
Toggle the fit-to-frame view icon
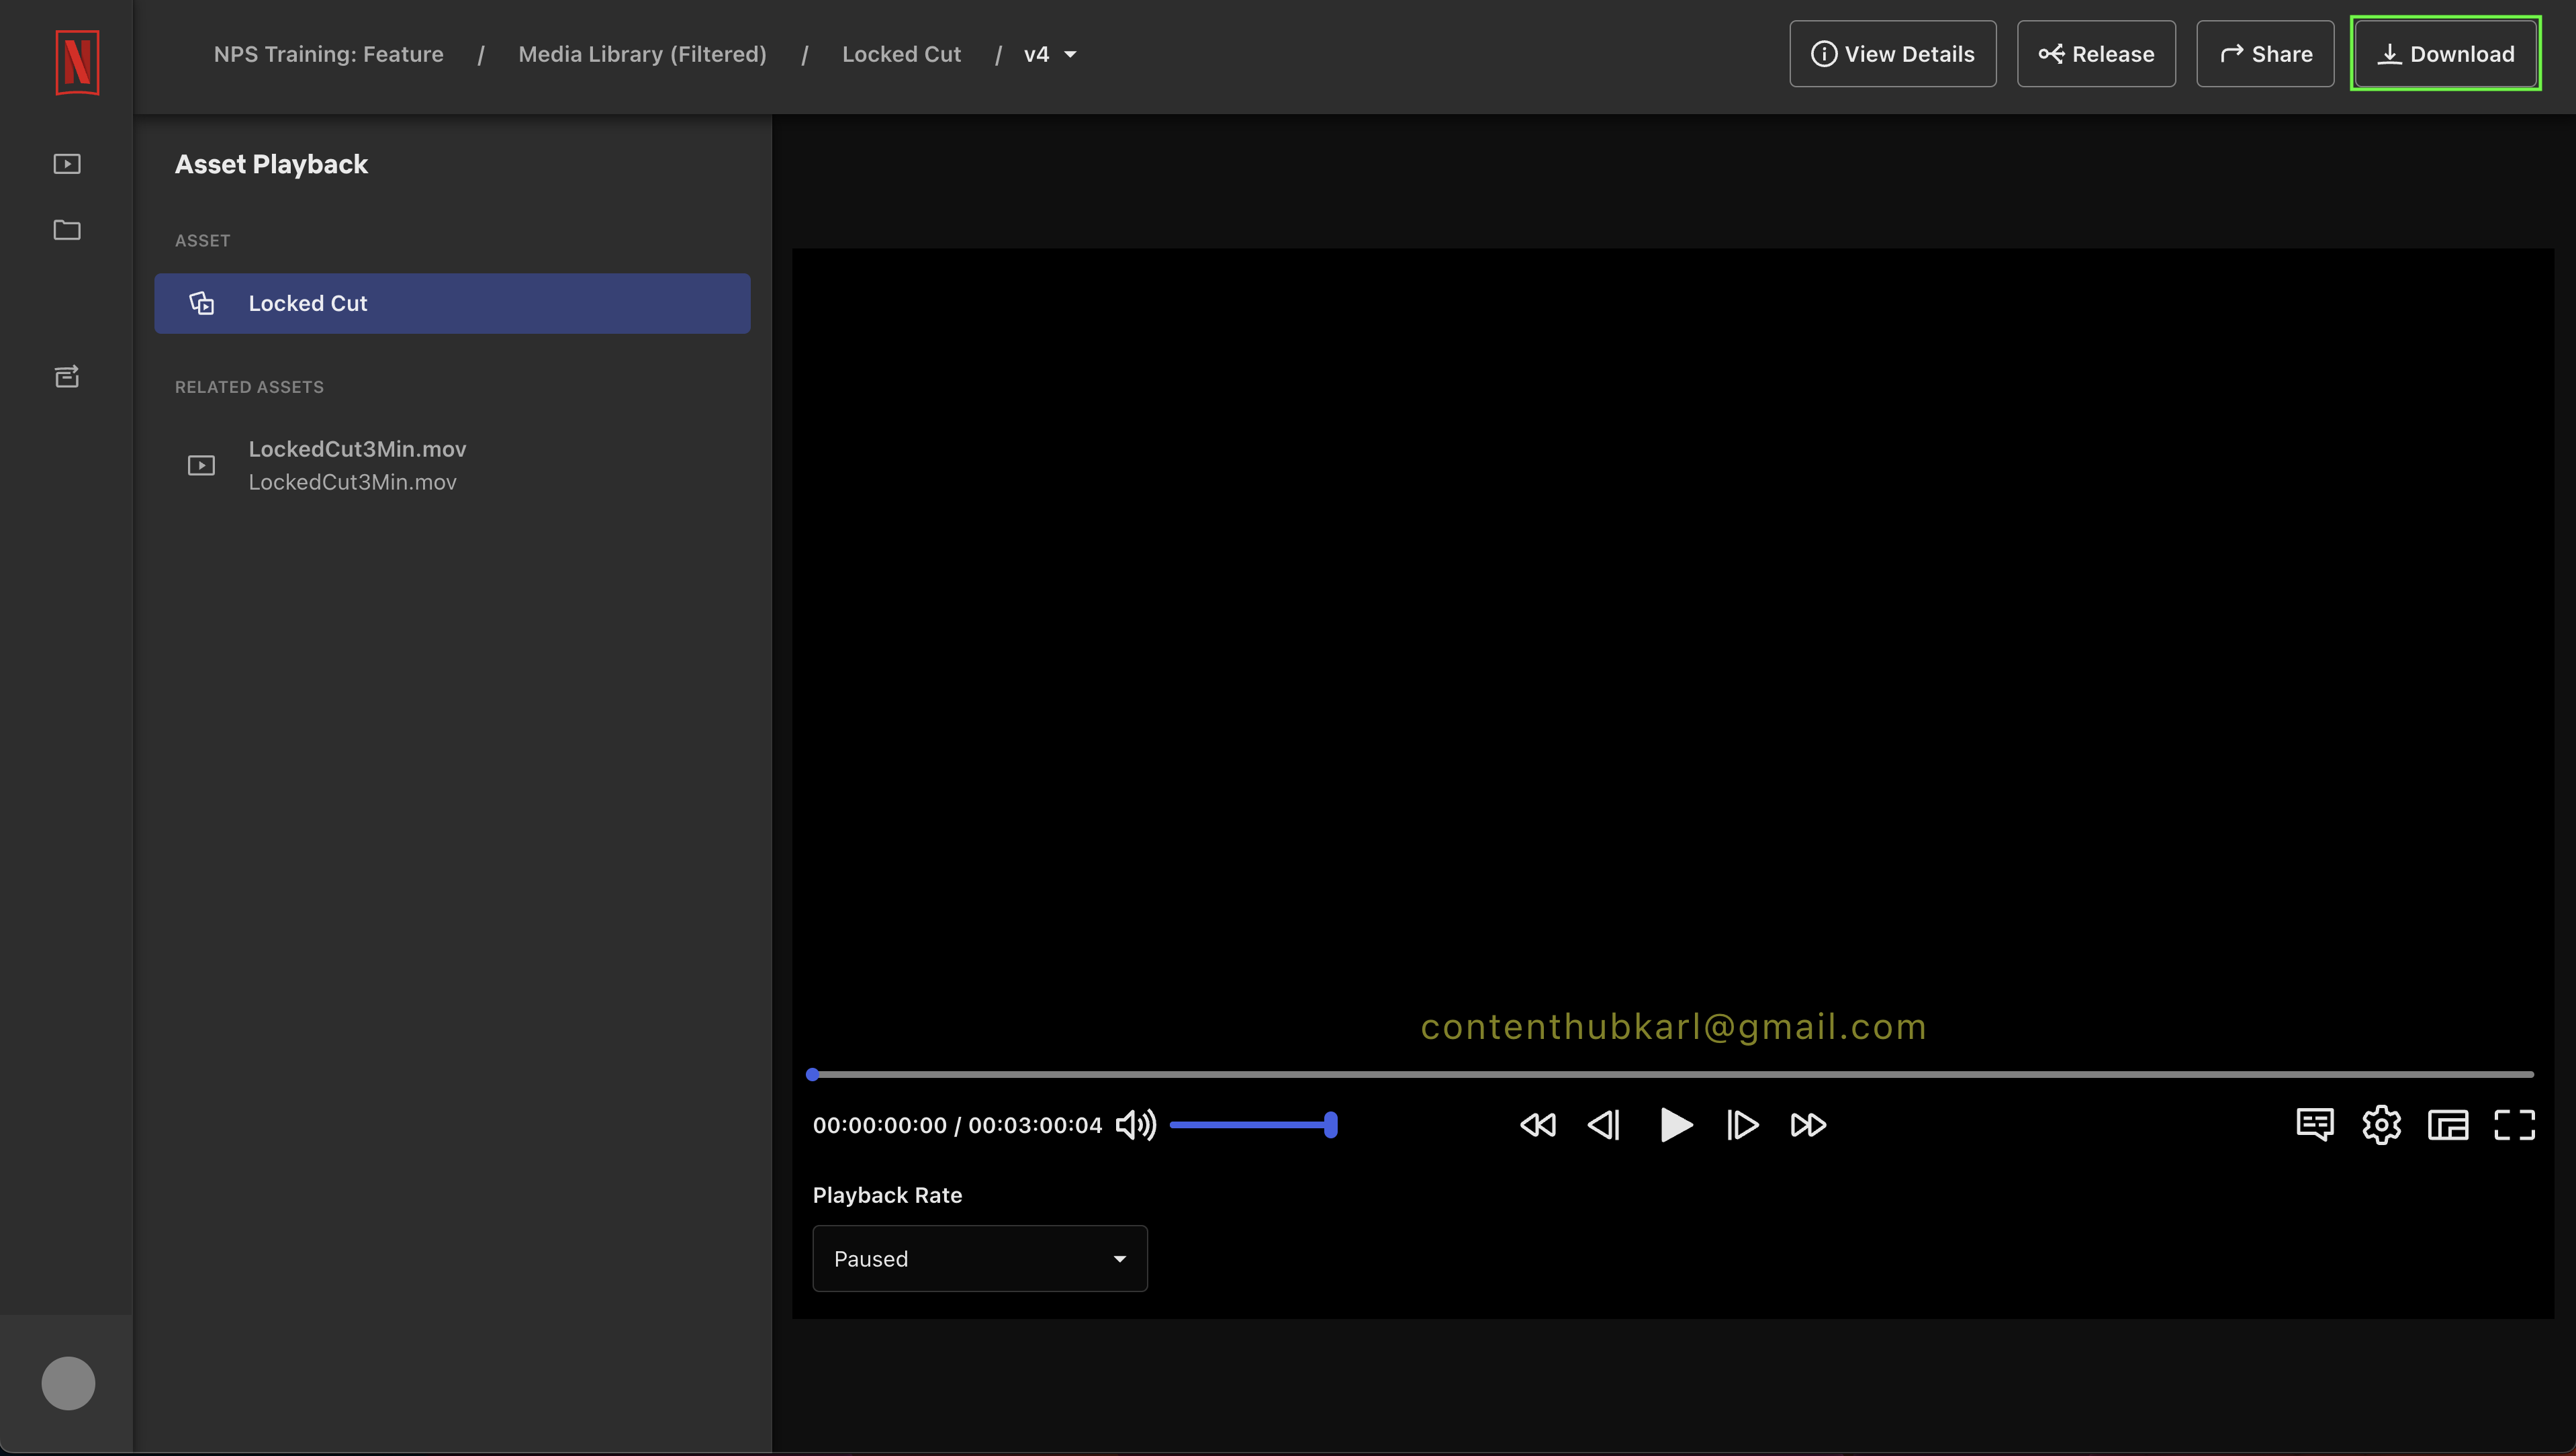[x=2447, y=1125]
